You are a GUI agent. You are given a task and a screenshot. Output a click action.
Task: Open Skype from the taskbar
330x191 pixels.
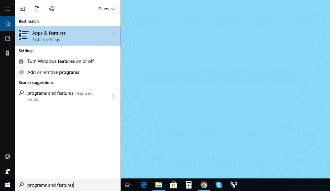(219, 185)
